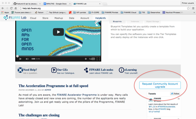Open the Trucos para descubrir bookmark
Image resolution: width=196 pixels, height=119 pixels.
point(22,12)
